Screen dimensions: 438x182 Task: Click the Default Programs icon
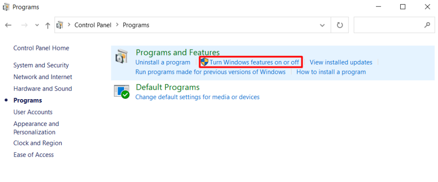(121, 91)
